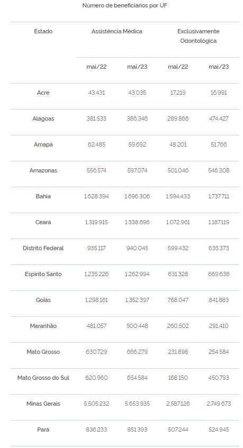The width and height of the screenshot is (243, 448).
Task: Click Minas Gerais value 5.505.232
Action: pos(96,404)
